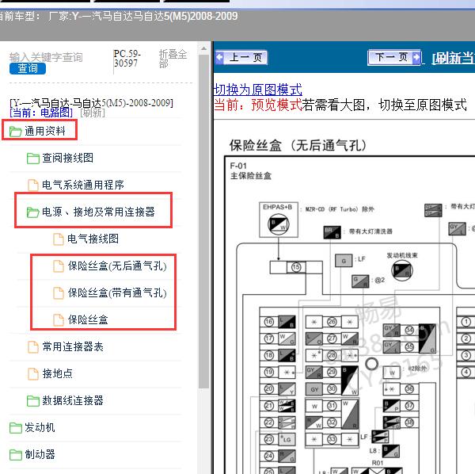Image resolution: width=475 pixels, height=474 pixels.
Task: Click the fuse box diagram preview image
Action: (x=350, y=315)
